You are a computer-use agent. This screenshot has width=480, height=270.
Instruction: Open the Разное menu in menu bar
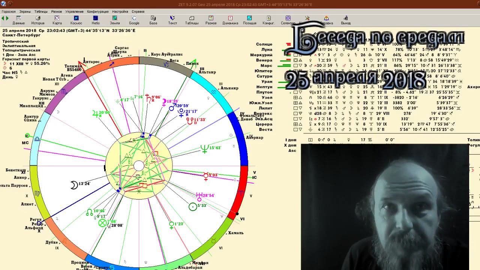click(x=57, y=12)
